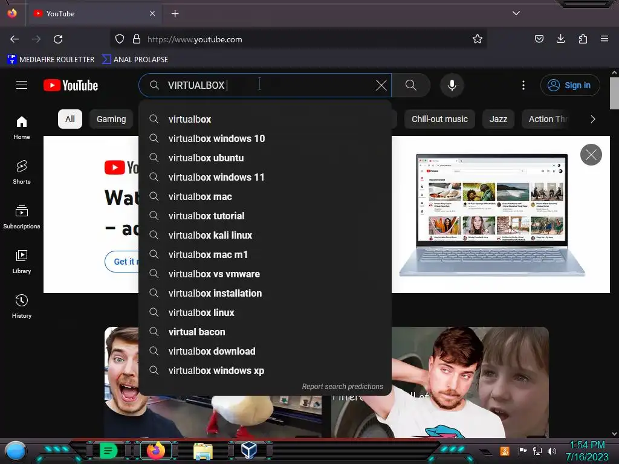Viewport: 619px width, 464px height.
Task: Open MEDIAFIRE ROULETTER bookmark
Action: pos(51,60)
